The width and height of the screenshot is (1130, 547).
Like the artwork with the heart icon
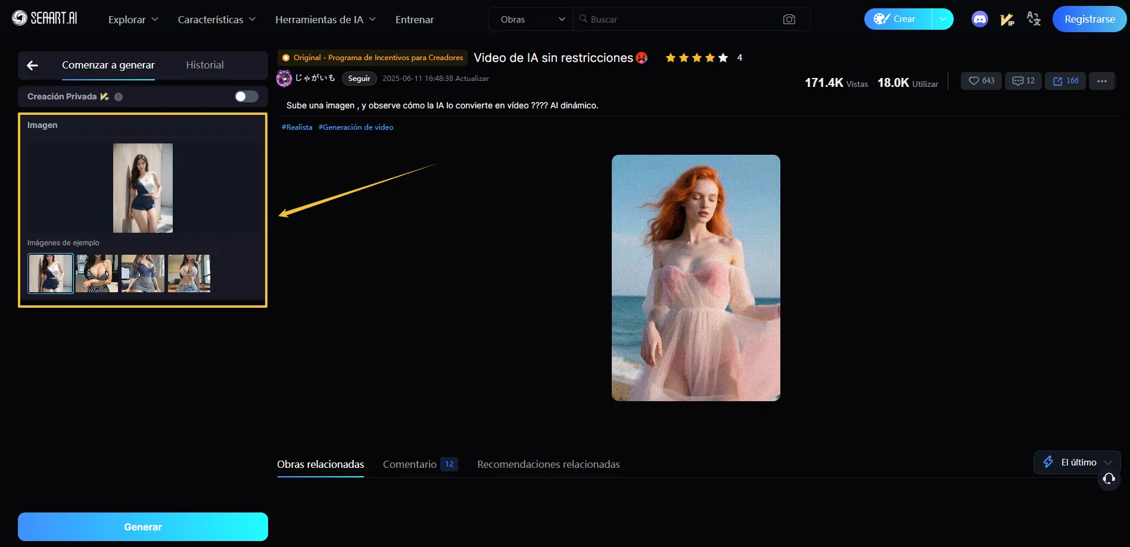980,80
